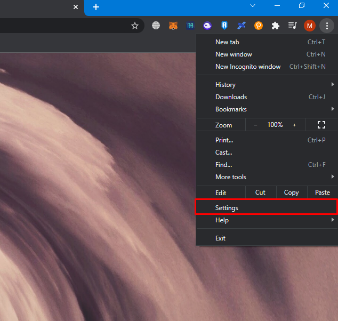The width and height of the screenshot is (338, 321).
Task: Close the current browser tab
Action: (x=76, y=7)
